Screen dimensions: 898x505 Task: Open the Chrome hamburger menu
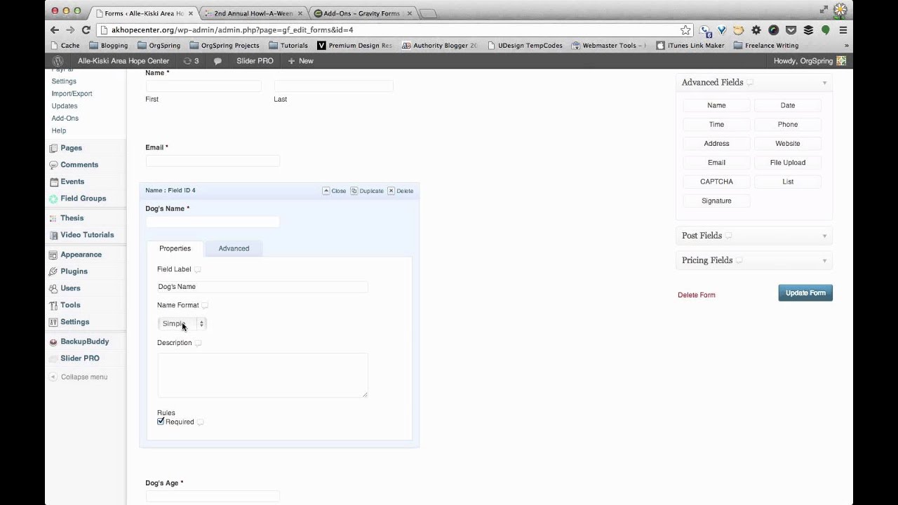coord(843,30)
